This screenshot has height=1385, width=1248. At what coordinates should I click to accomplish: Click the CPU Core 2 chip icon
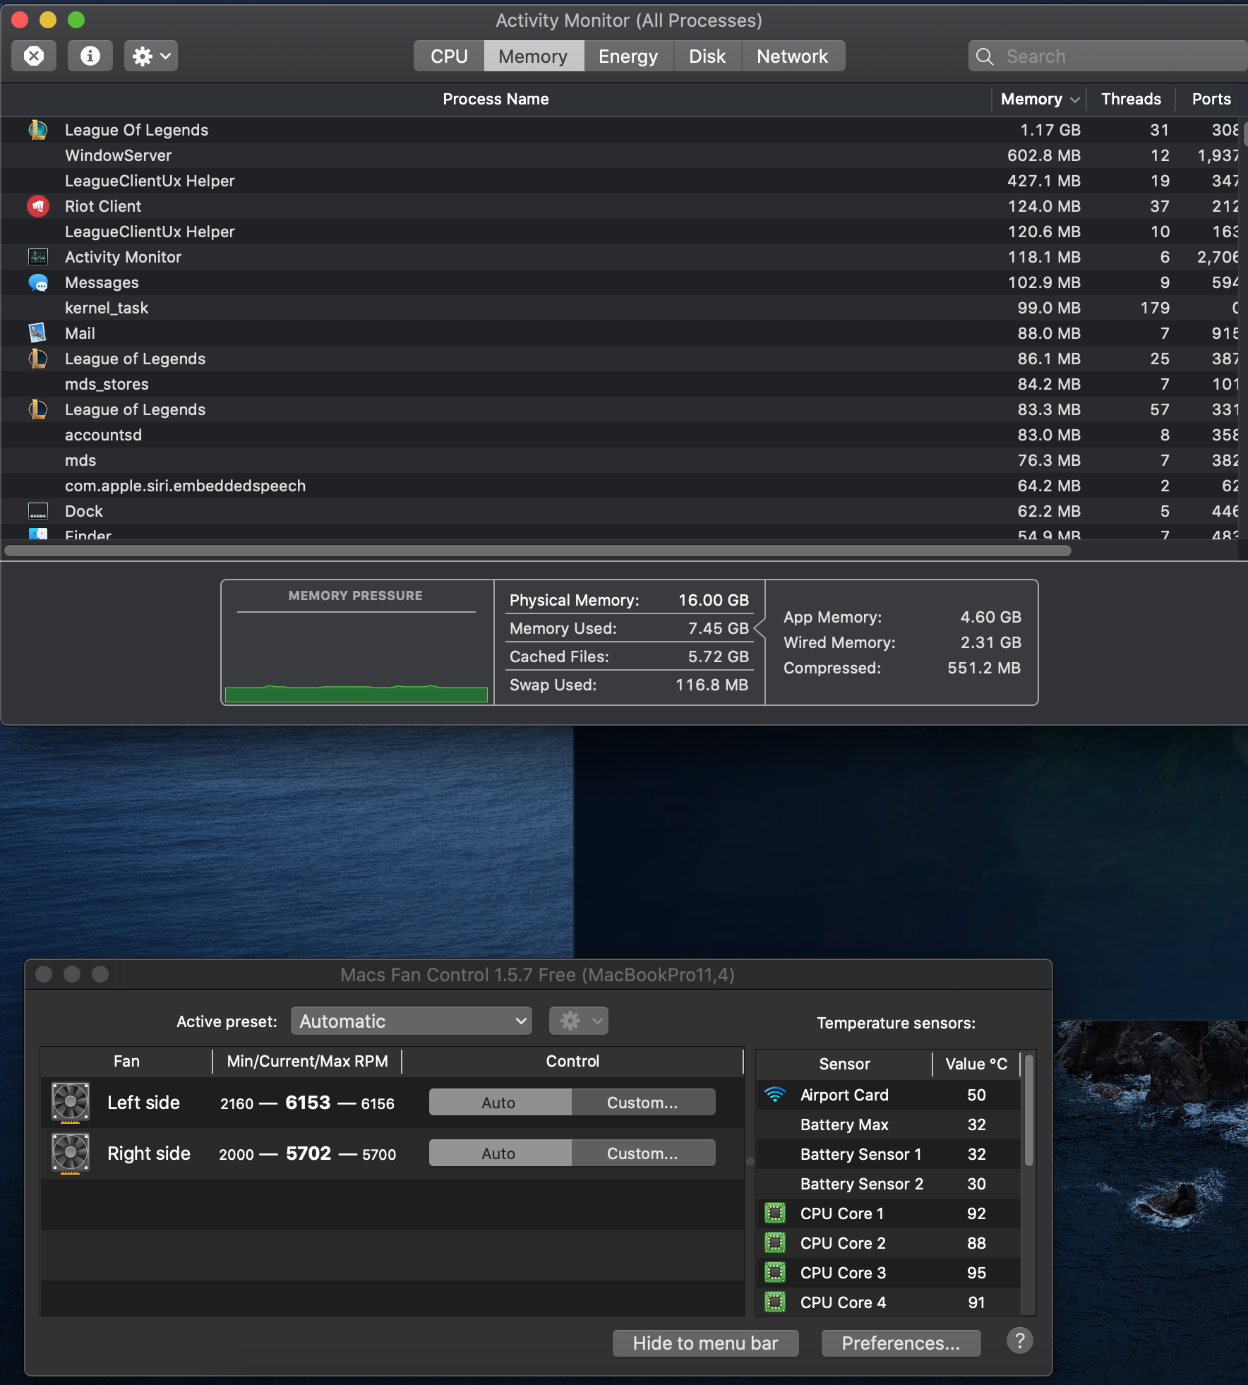point(775,1243)
